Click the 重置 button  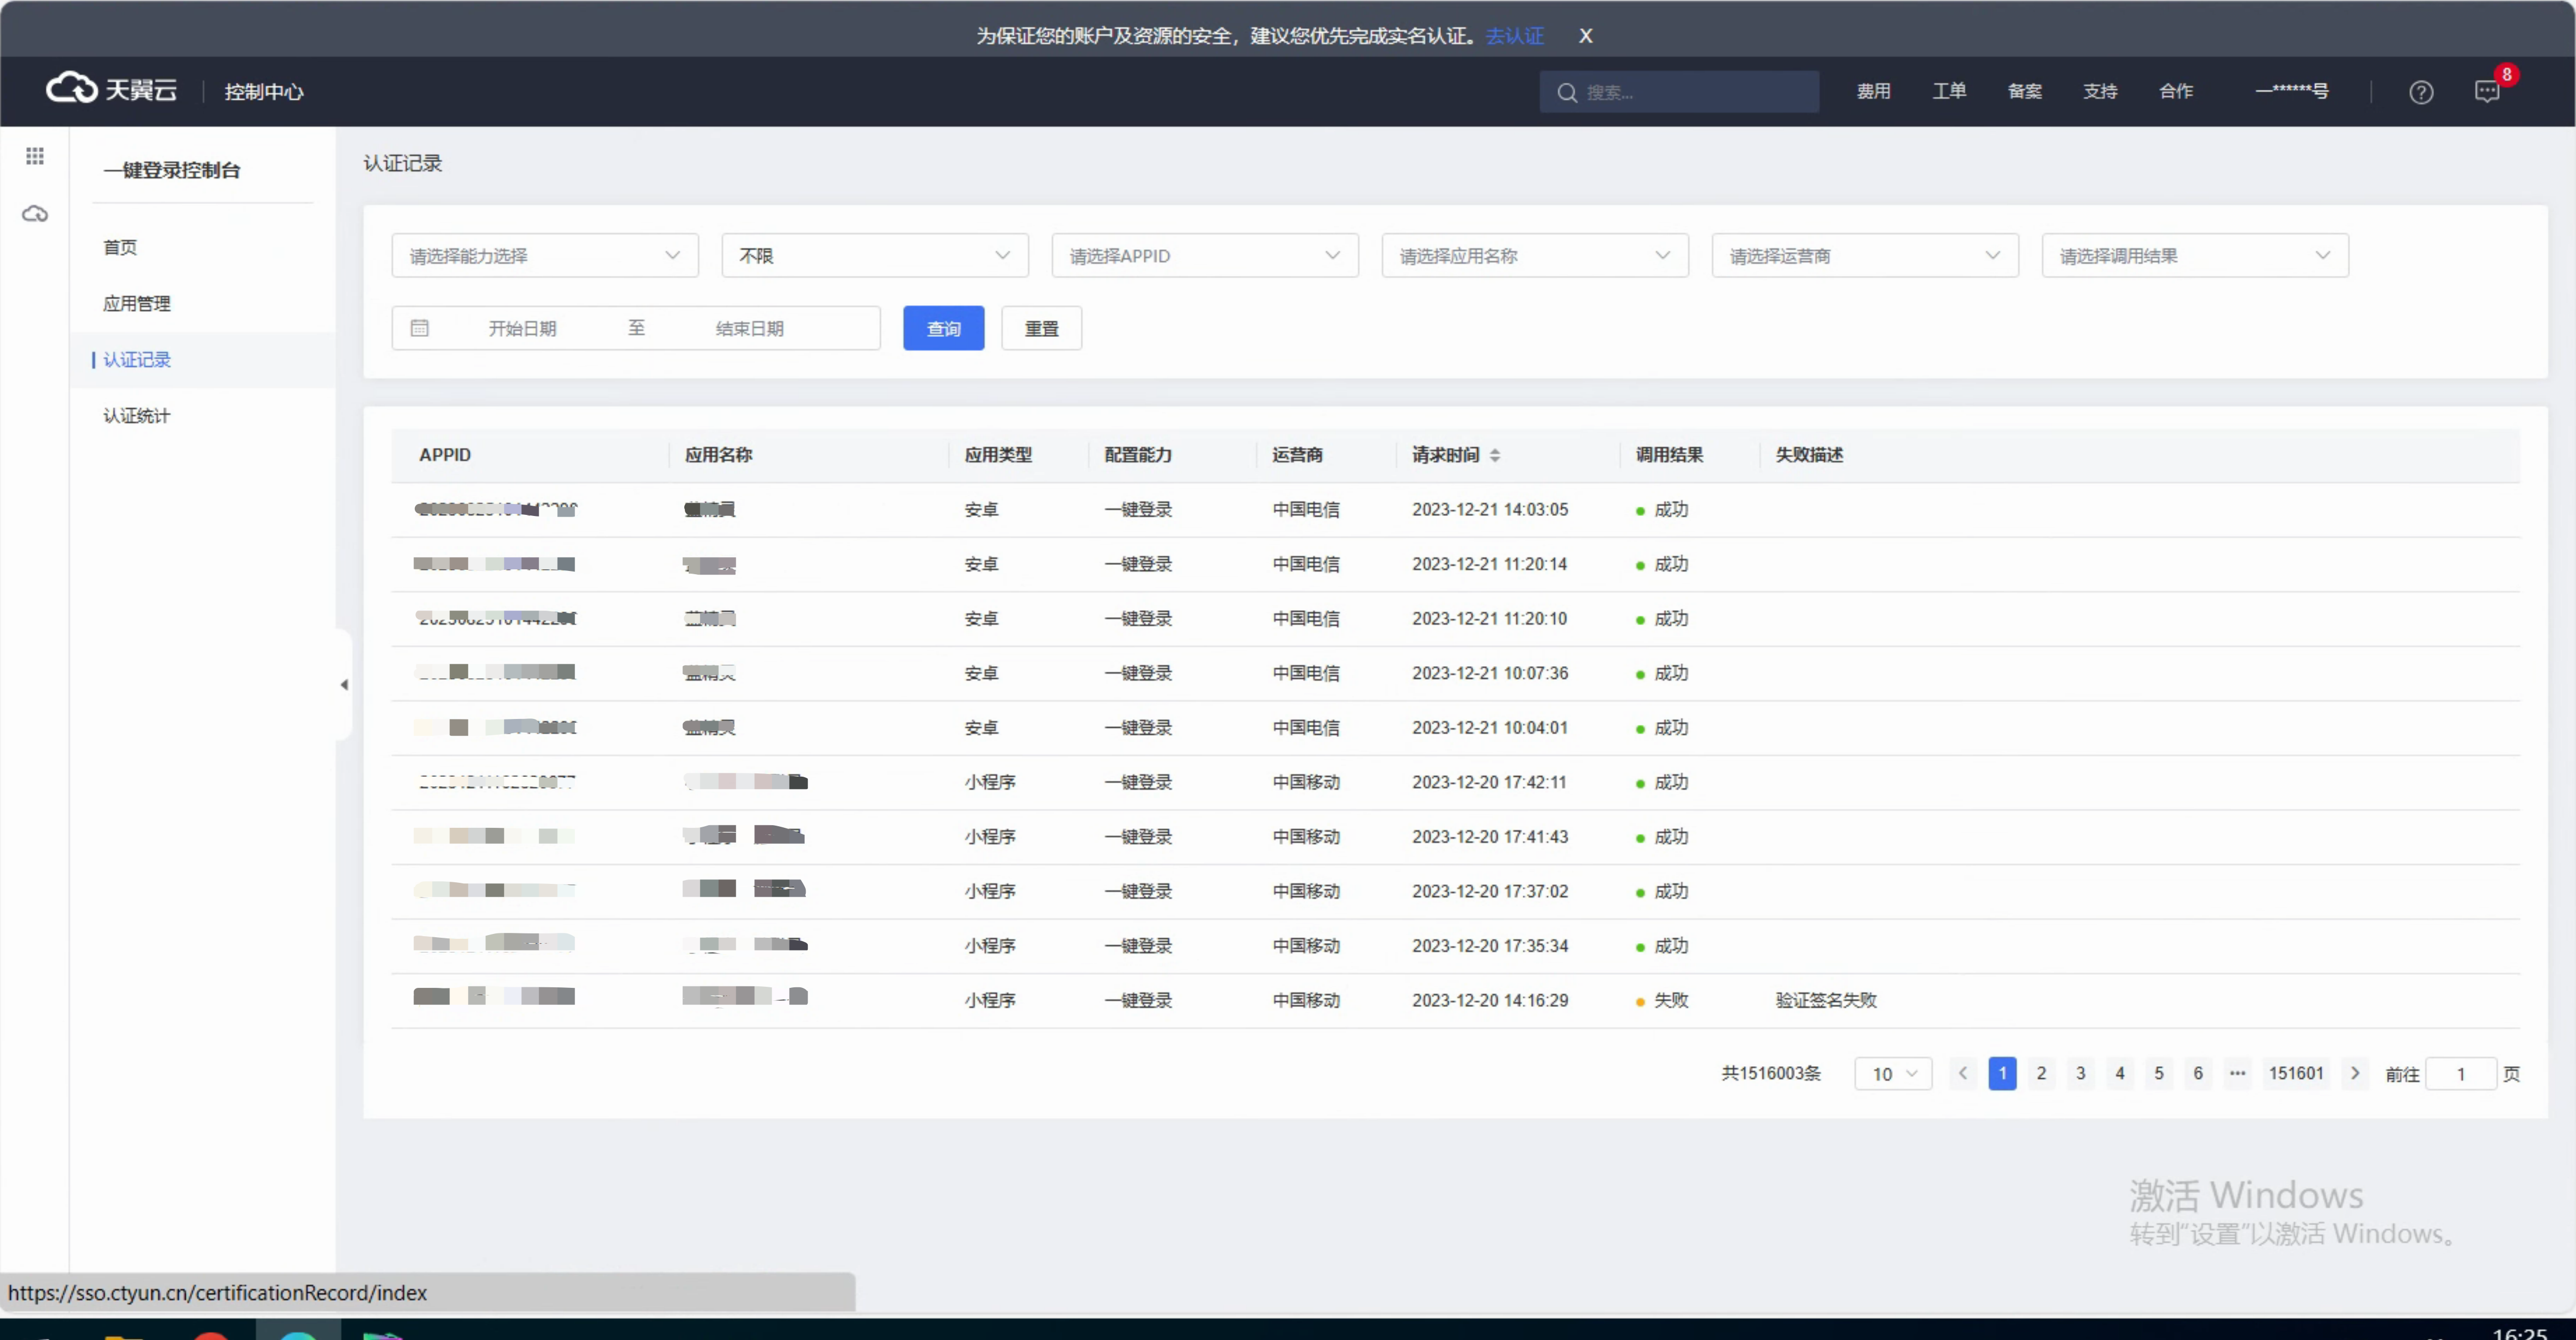(1041, 328)
